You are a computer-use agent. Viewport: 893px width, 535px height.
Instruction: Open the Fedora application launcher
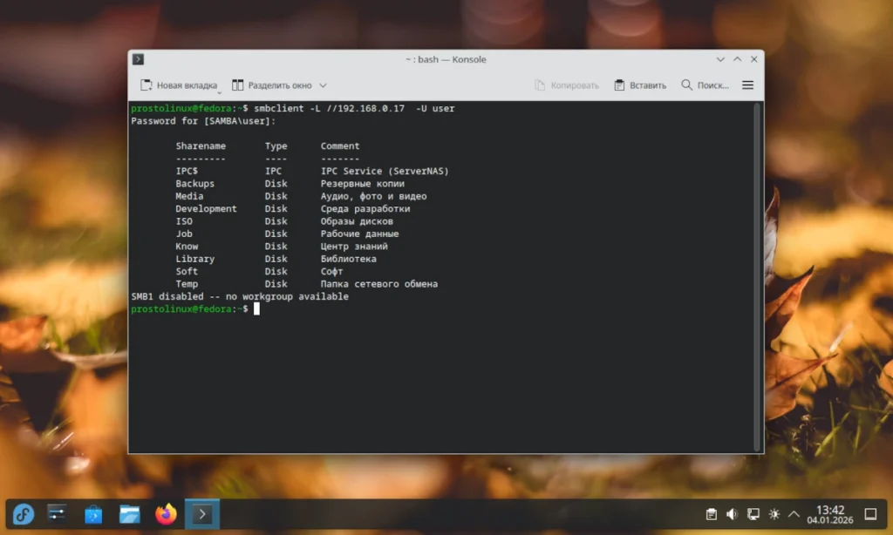24,514
